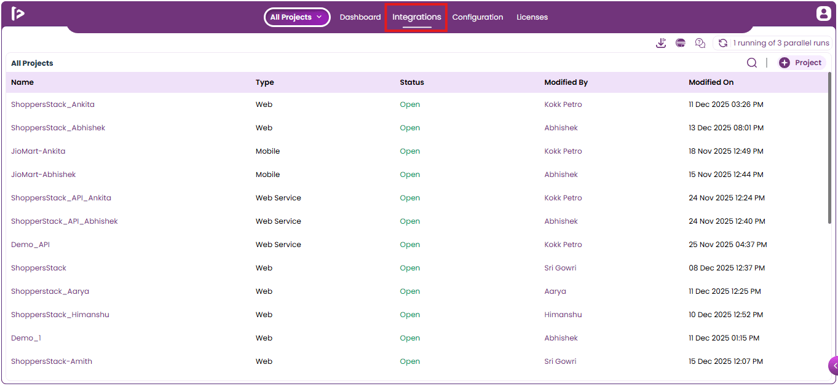Viewport: 838px width, 386px height.
Task: Open project ShoppersStack_Himanshu
Action: (60, 315)
